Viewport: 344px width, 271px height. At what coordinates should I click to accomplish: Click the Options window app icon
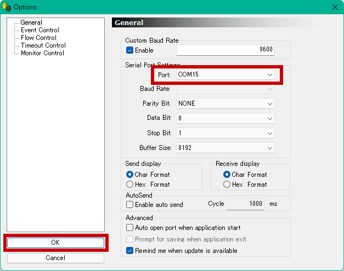click(x=7, y=7)
